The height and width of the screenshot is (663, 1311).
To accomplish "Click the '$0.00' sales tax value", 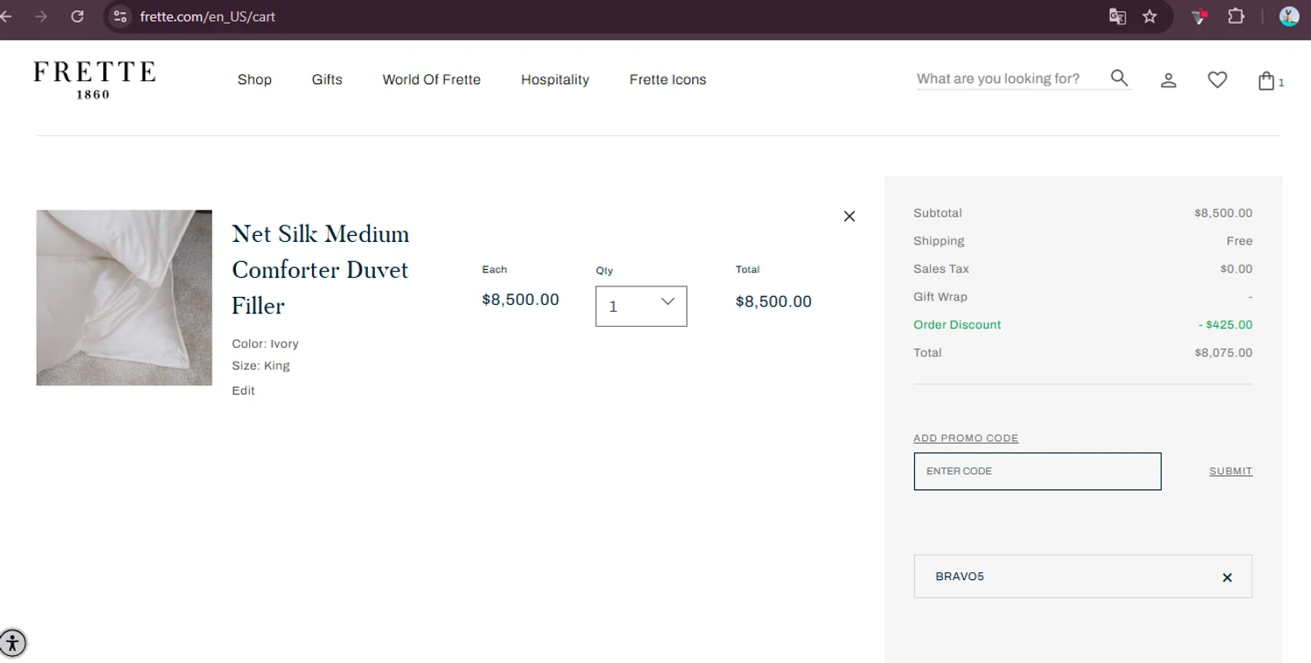I will pyautogui.click(x=1237, y=269).
